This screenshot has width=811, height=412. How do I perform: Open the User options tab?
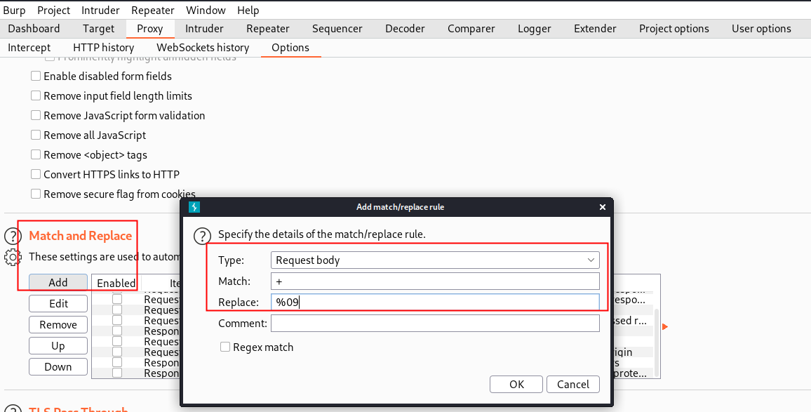click(761, 29)
